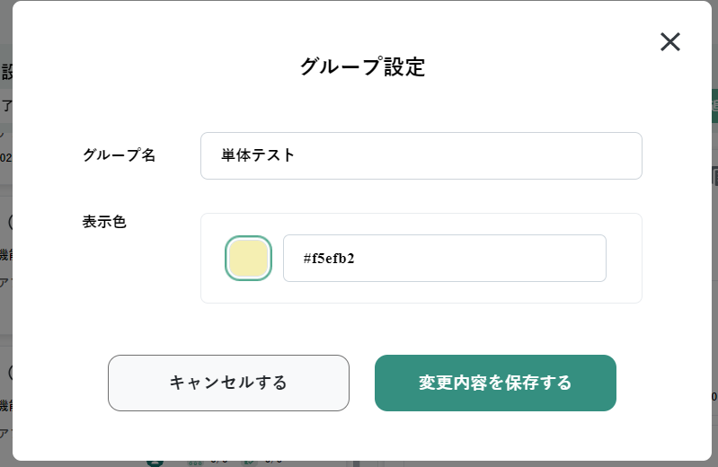Screen dimensions: 718x467
Task: Click the partially hidden checklist icon below dialog
Action: [x=249, y=463]
